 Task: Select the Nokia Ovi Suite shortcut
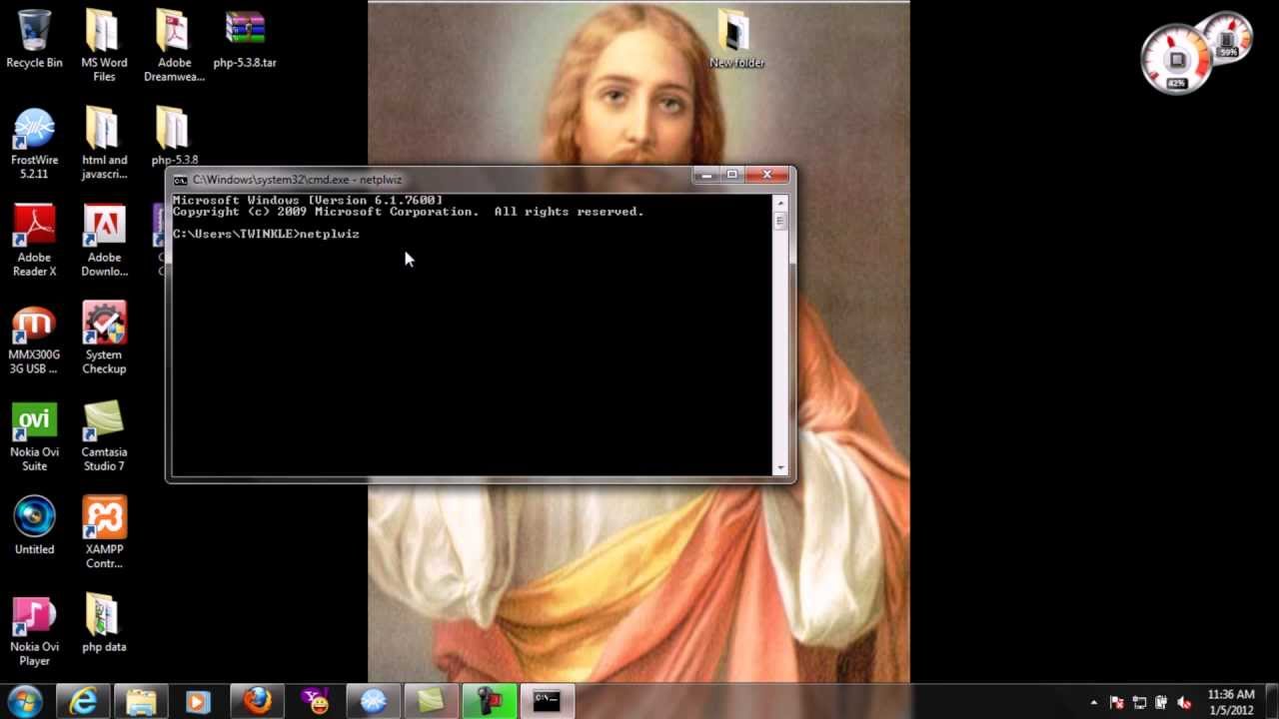[x=34, y=435]
